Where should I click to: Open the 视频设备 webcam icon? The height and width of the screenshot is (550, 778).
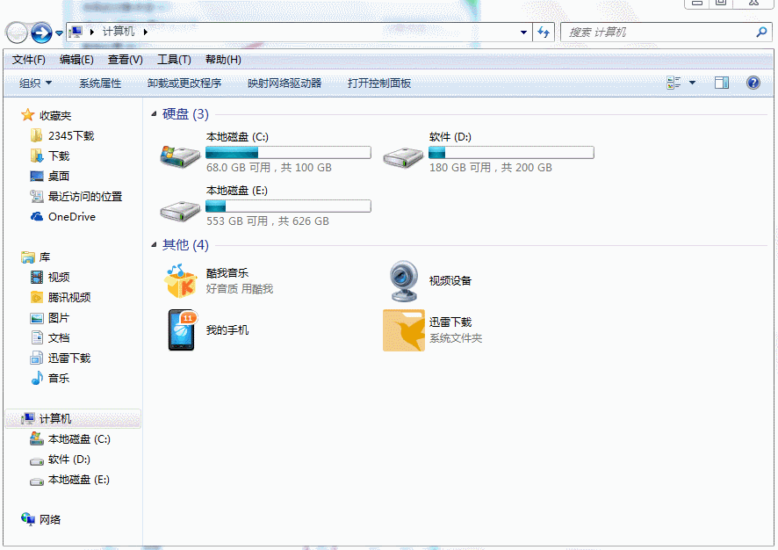(403, 281)
